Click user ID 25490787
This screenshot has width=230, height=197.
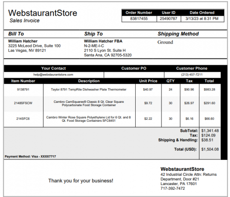pos(168,19)
